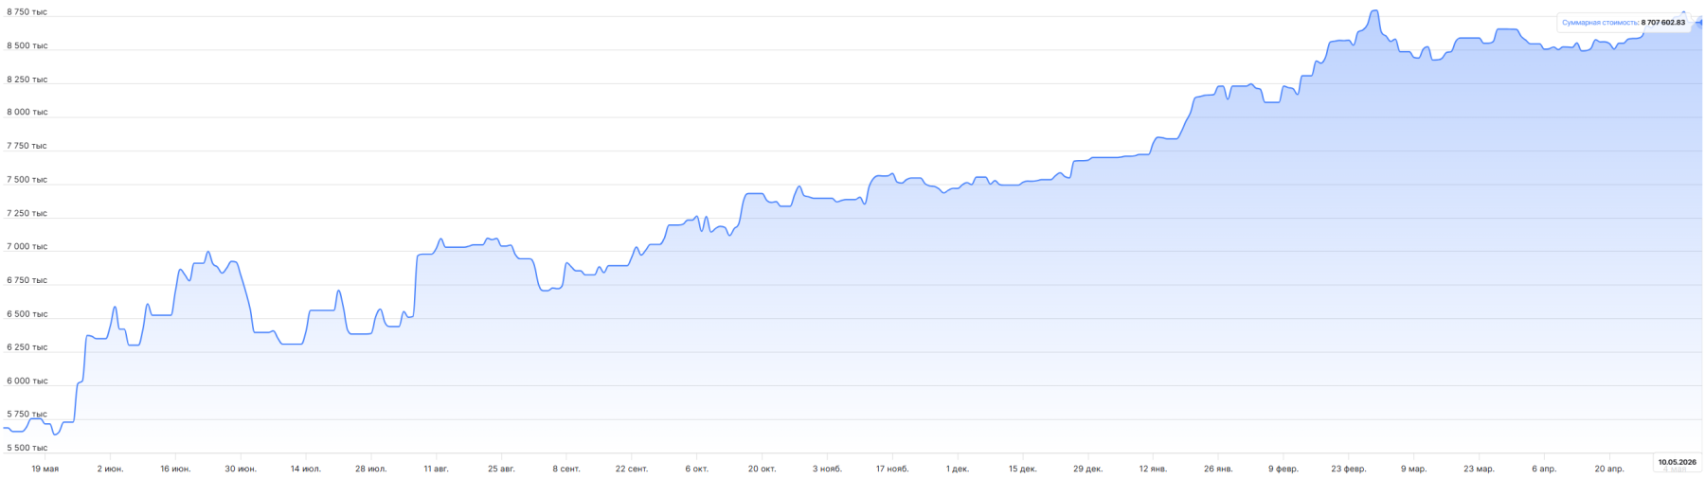Select the '11 авг.' date label
The image size is (1705, 478).
[436, 469]
